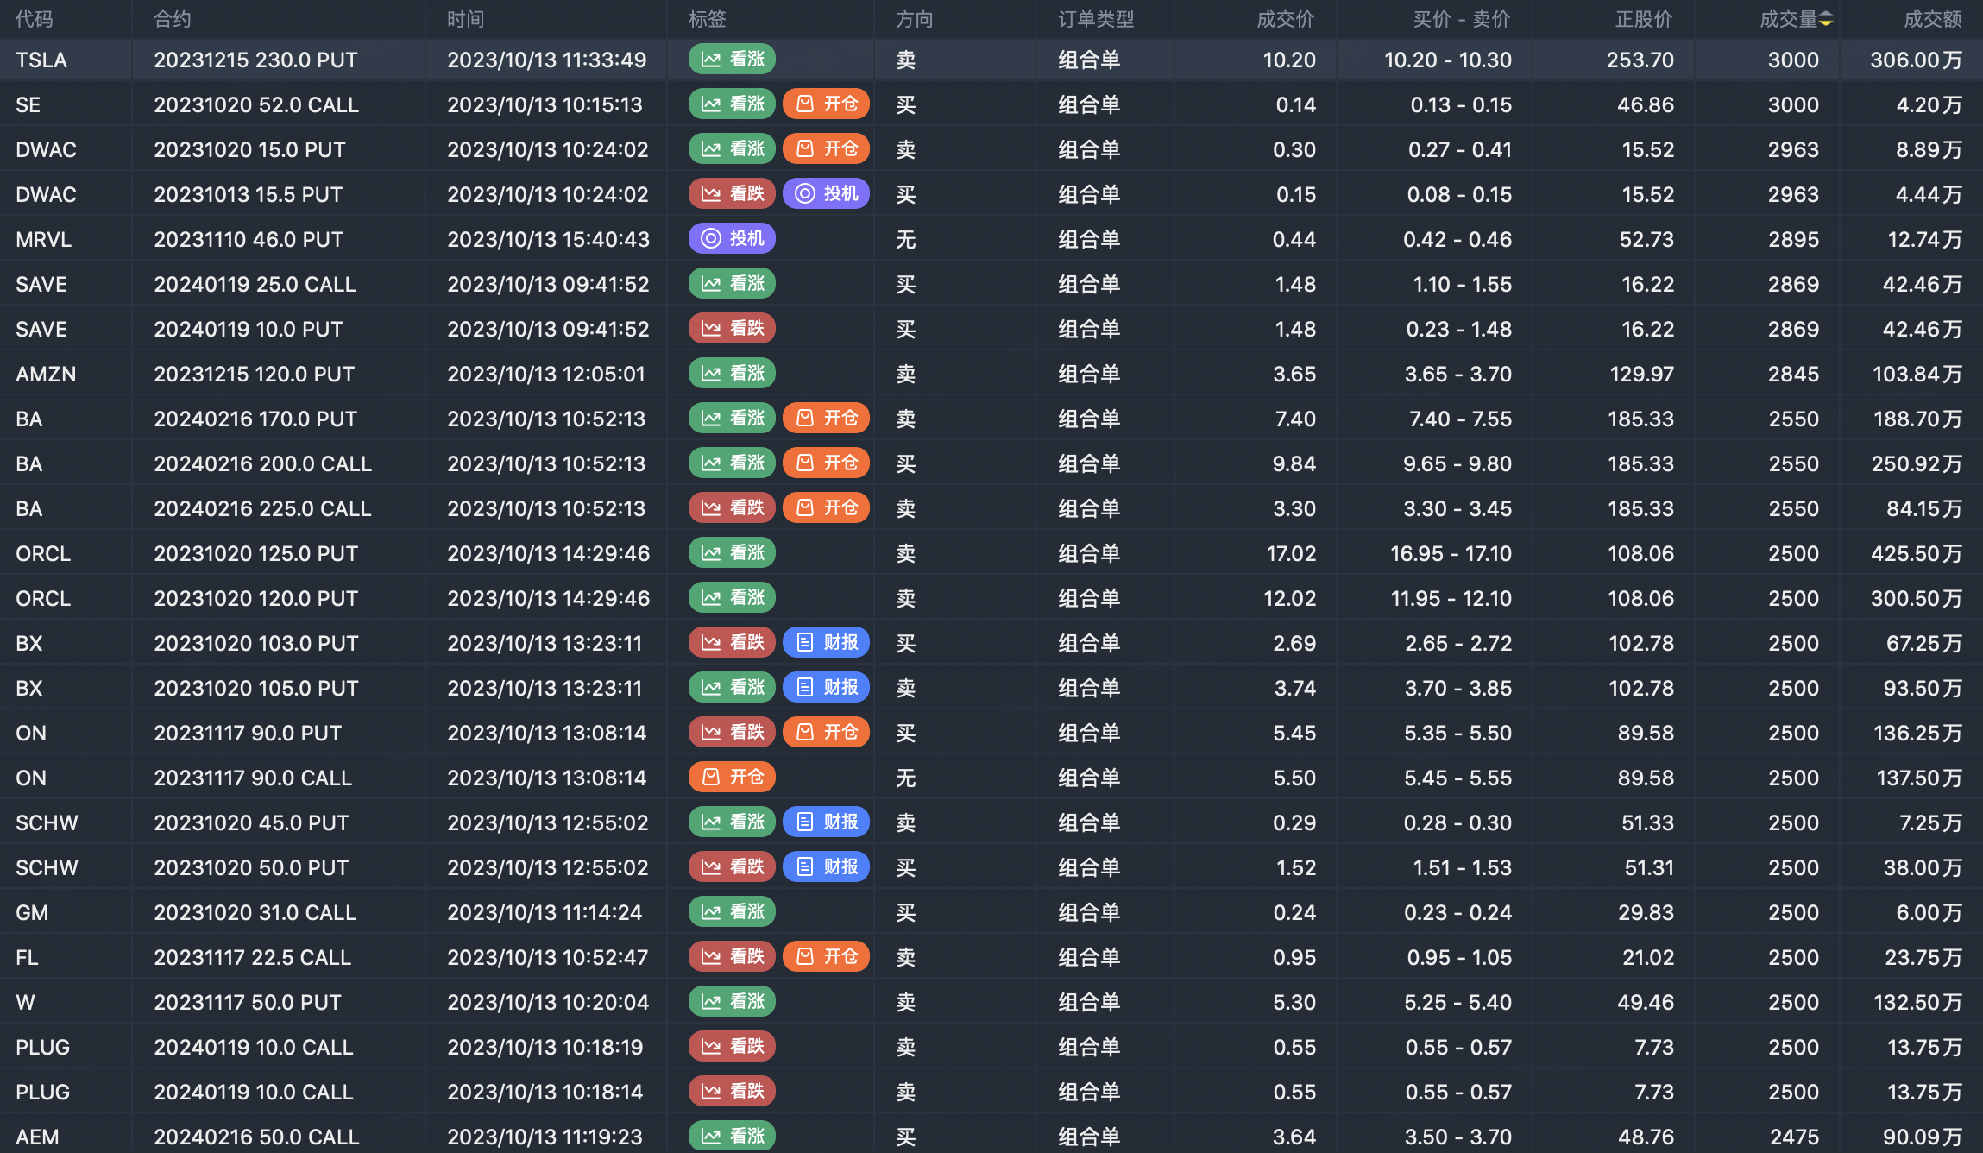Click 看跌 tag on BA 225.0 CALL row
Screen dimensions: 1983x1153
click(732, 508)
